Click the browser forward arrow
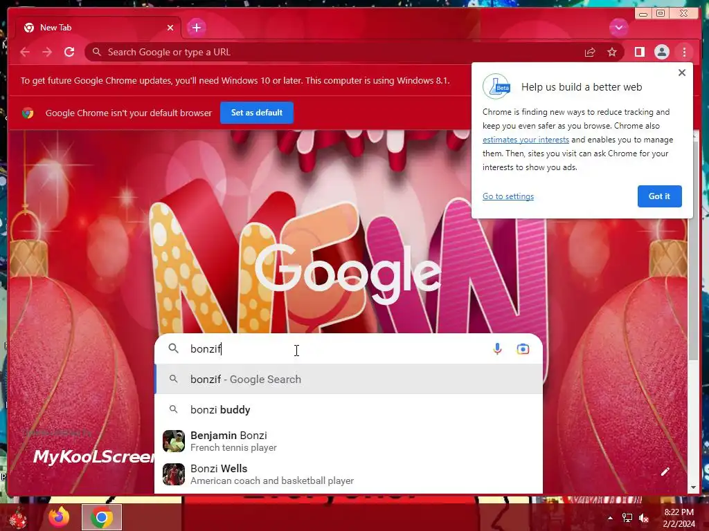709x531 pixels. click(x=47, y=52)
